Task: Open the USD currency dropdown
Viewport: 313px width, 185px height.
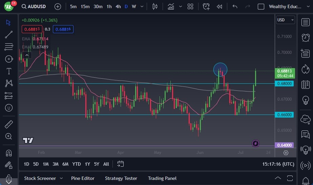Action: click(285, 20)
